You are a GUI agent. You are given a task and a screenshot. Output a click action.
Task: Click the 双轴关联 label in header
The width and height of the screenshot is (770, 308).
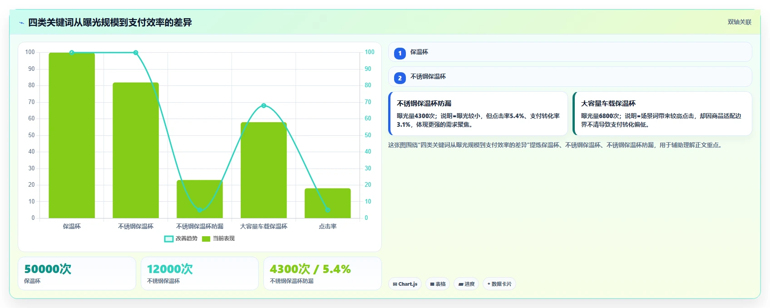click(x=739, y=22)
